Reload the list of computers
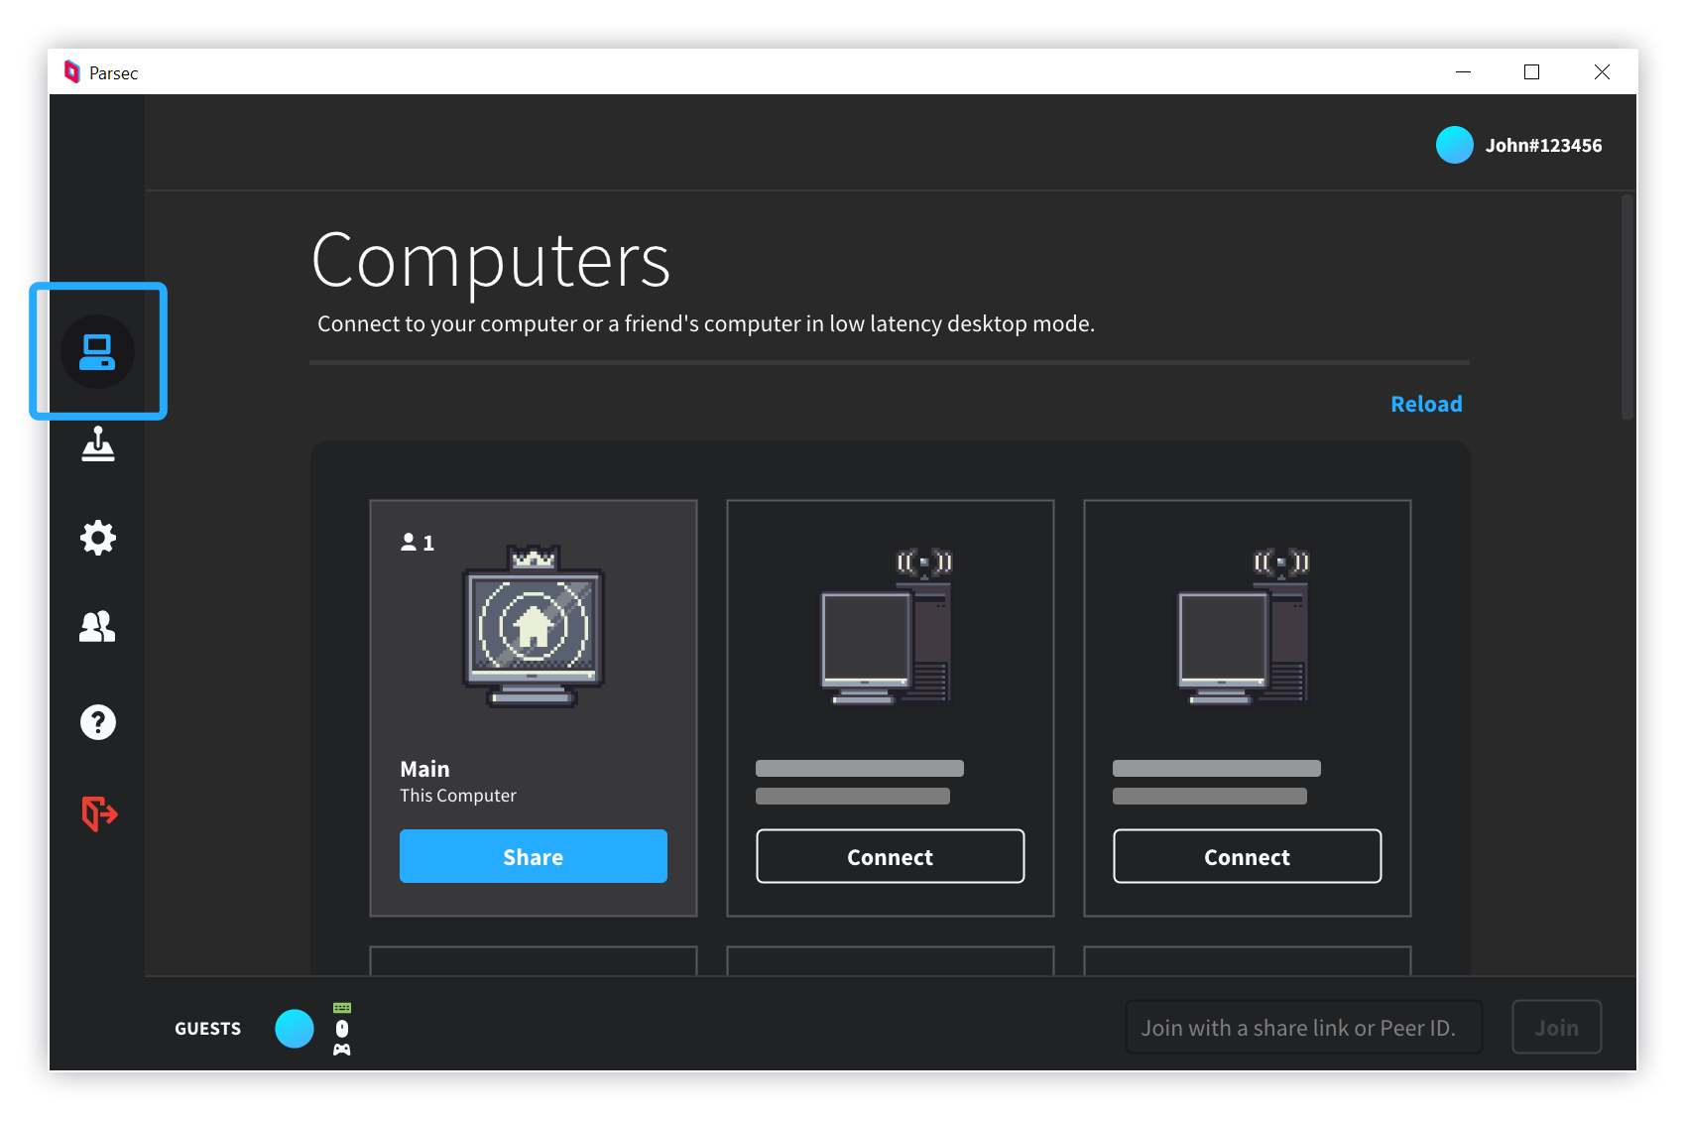This screenshot has height=1121, width=1686. coord(1426,403)
